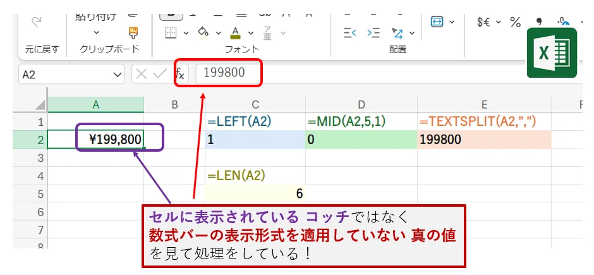The width and height of the screenshot is (594, 275).
Task: Open the Merge and Center dropdown arrow
Action: (x=452, y=22)
